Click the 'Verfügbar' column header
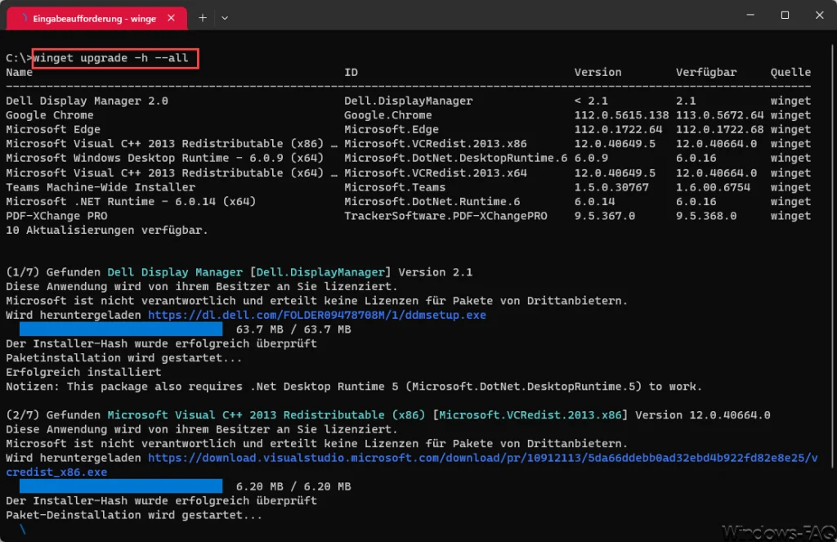 [706, 72]
